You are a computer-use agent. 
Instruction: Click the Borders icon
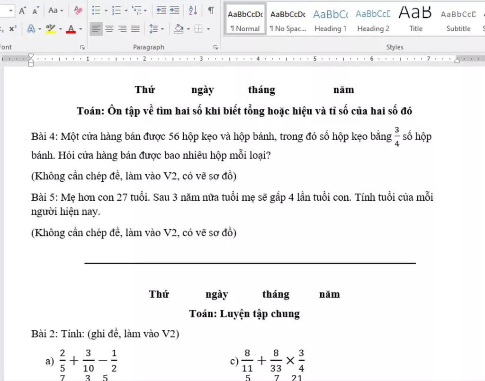click(198, 29)
